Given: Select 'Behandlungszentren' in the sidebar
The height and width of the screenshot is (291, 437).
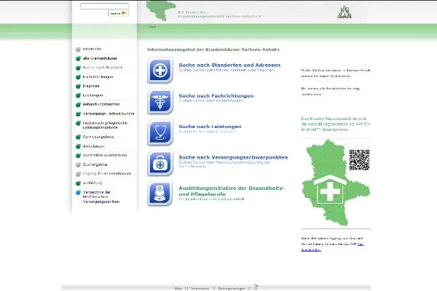Looking at the screenshot, I should (101, 105).
